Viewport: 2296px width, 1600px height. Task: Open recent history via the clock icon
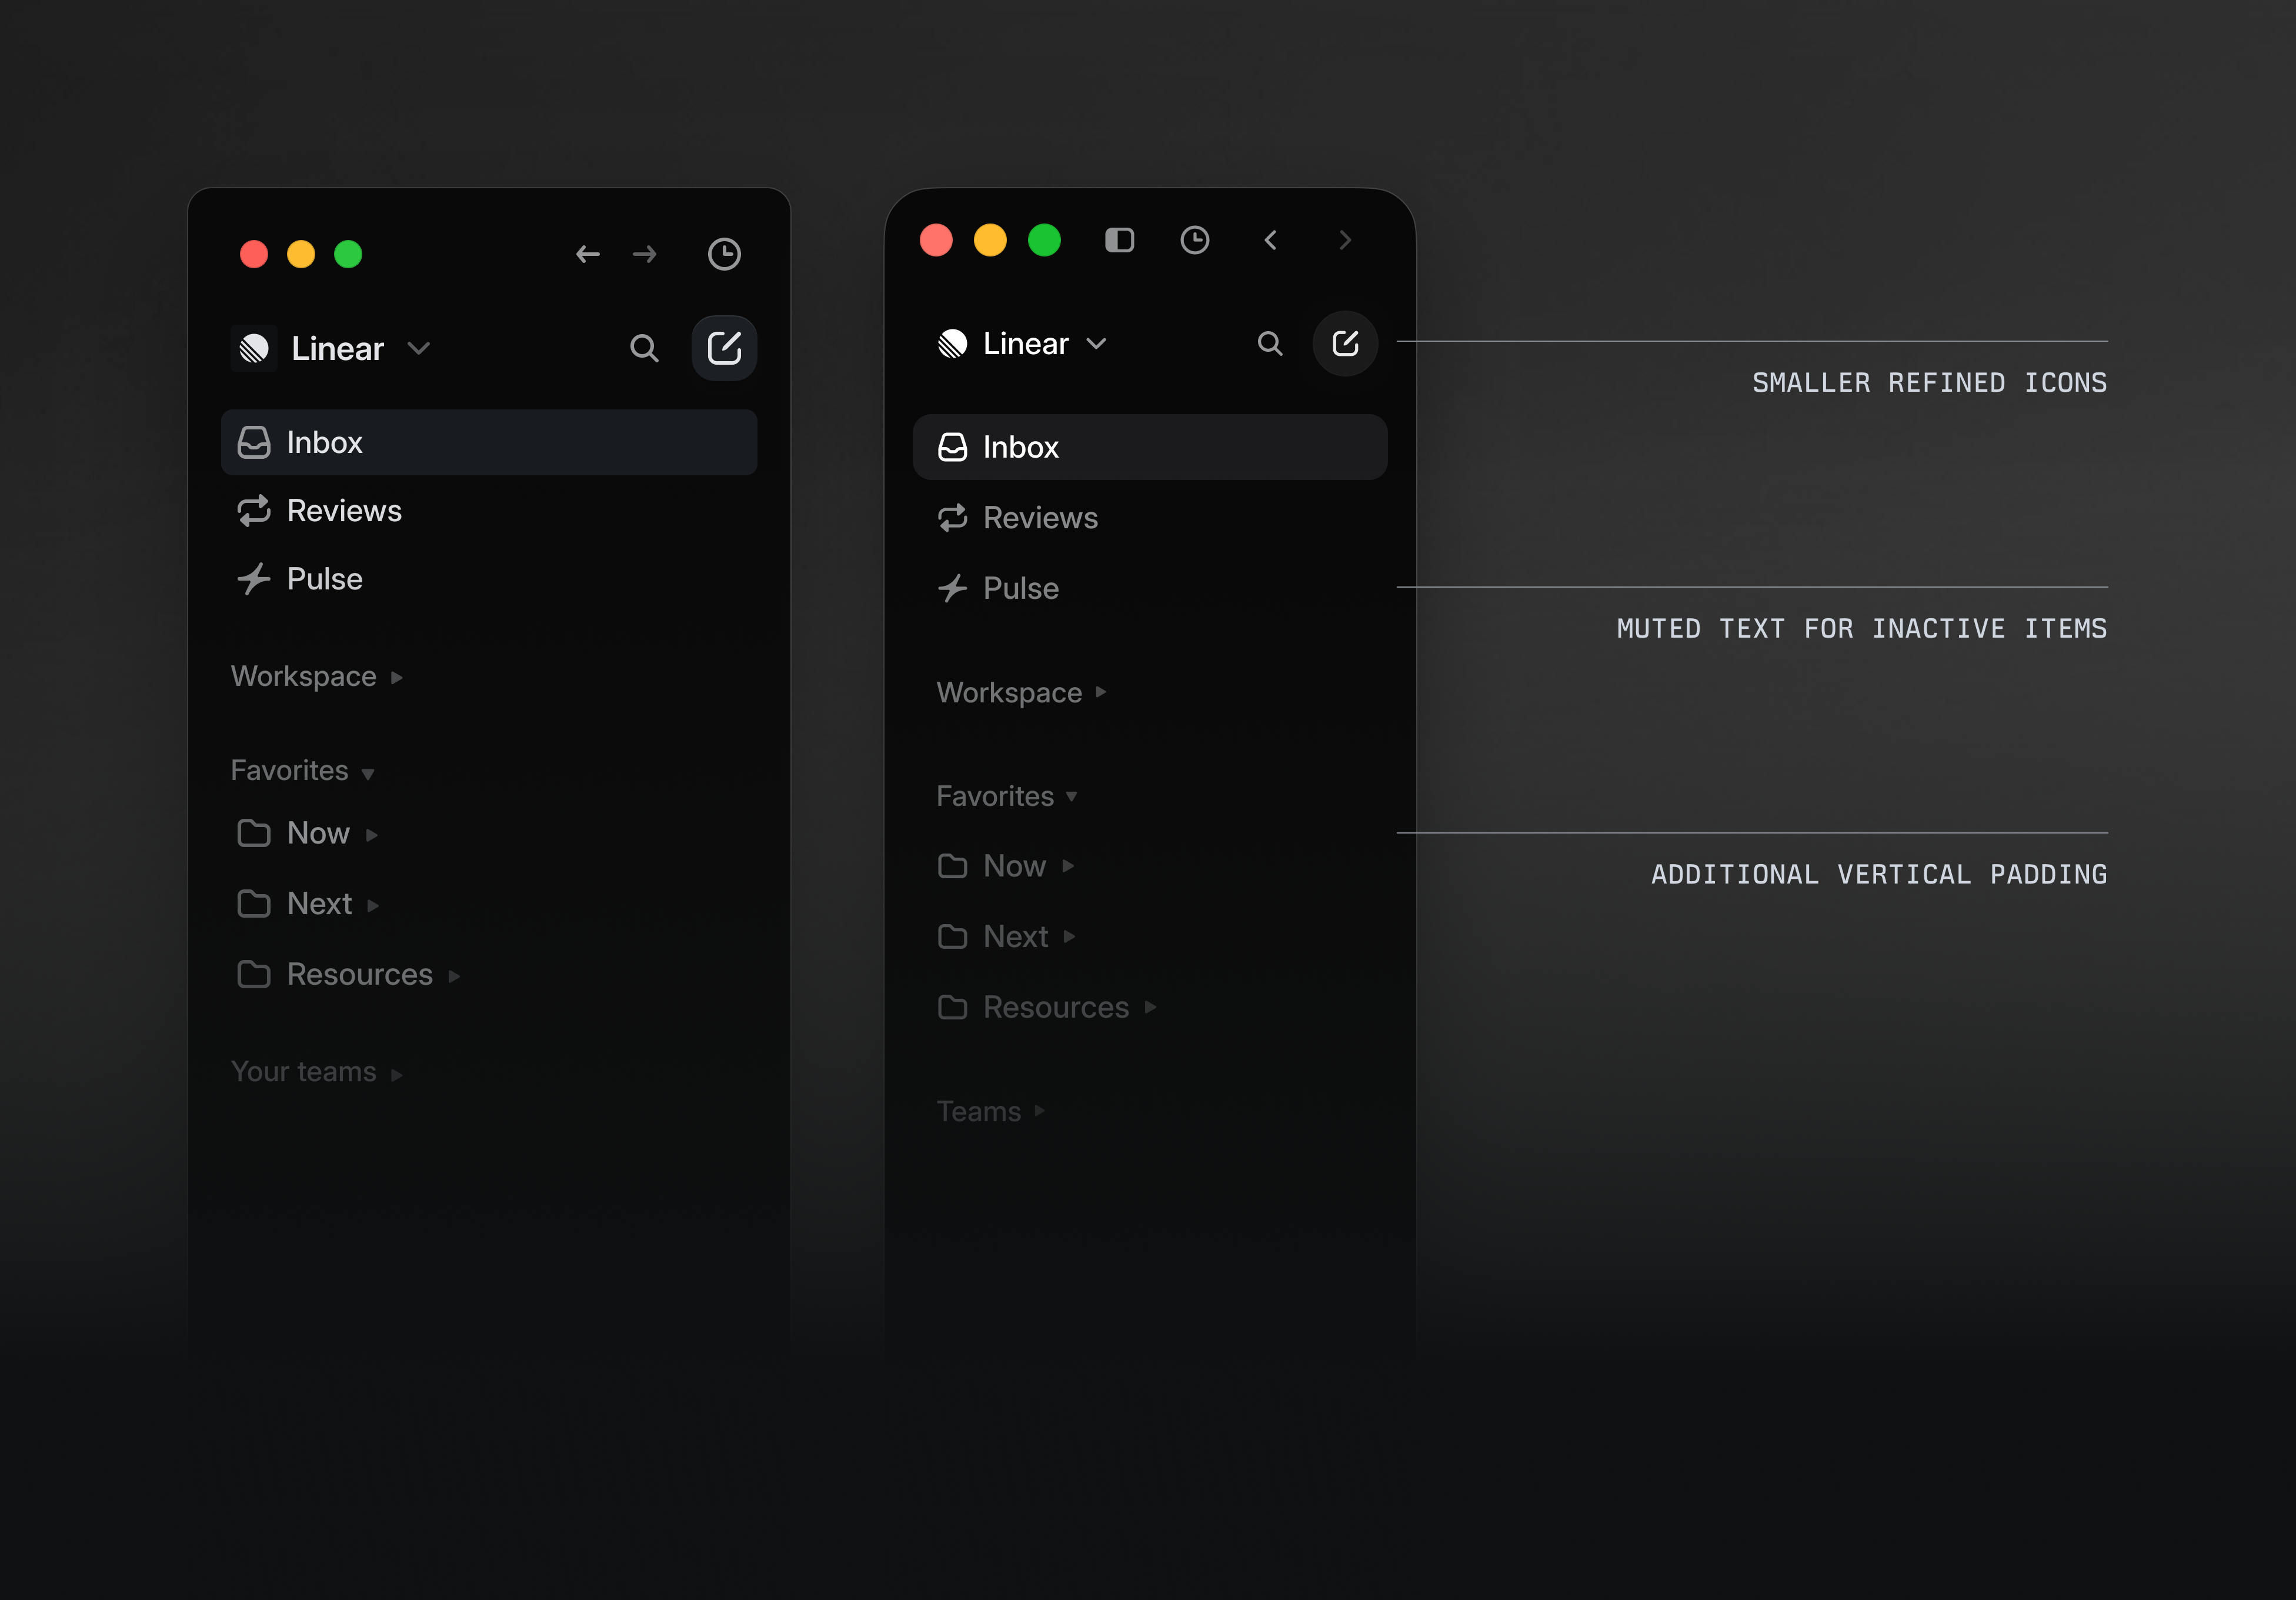pyautogui.click(x=724, y=255)
